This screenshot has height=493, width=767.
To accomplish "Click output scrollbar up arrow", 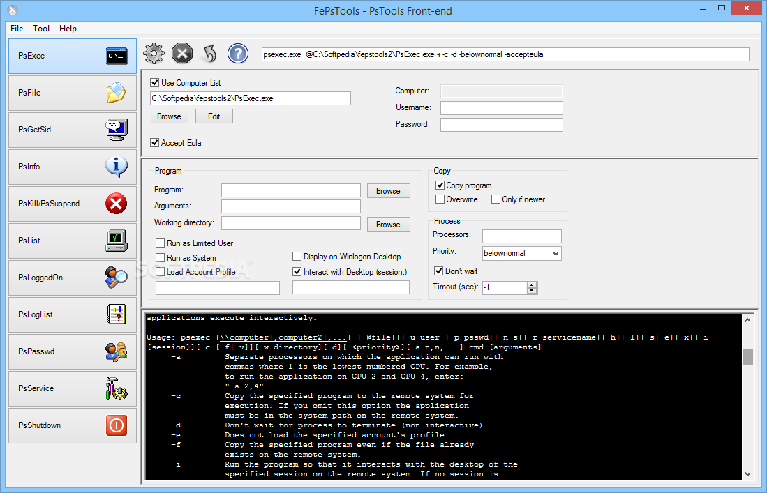I will [747, 320].
